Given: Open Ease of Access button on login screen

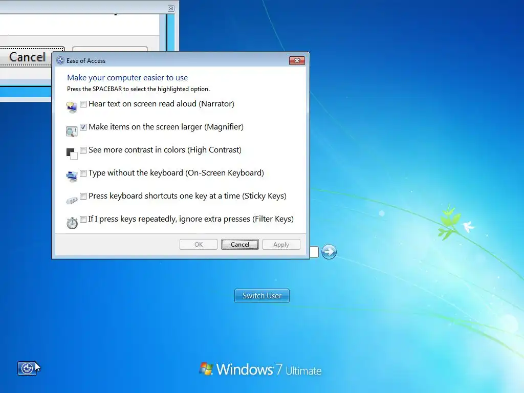Looking at the screenshot, I should point(27,368).
